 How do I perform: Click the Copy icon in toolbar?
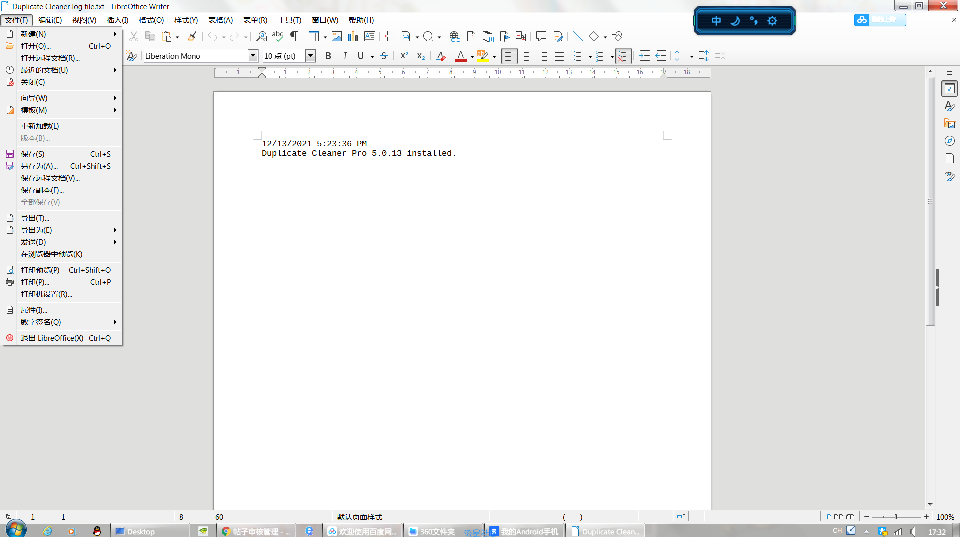coord(150,36)
